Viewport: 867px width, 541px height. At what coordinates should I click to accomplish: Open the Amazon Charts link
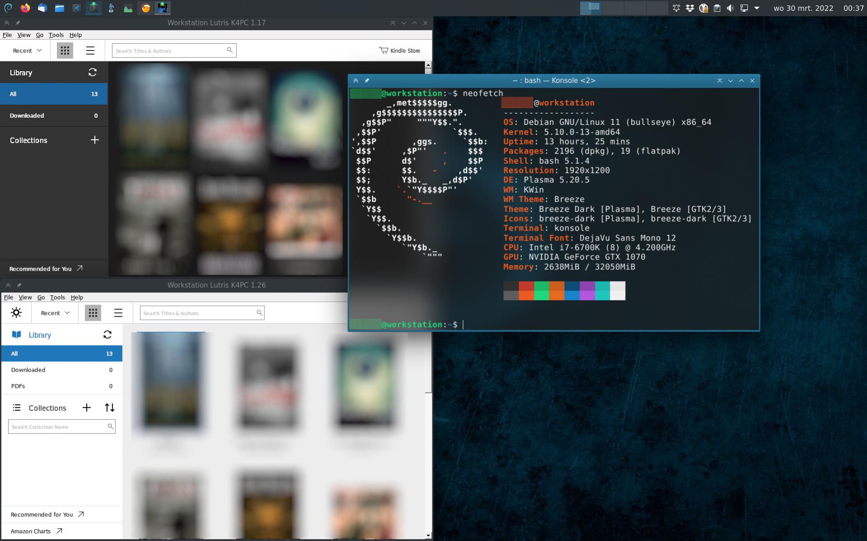[x=36, y=531]
